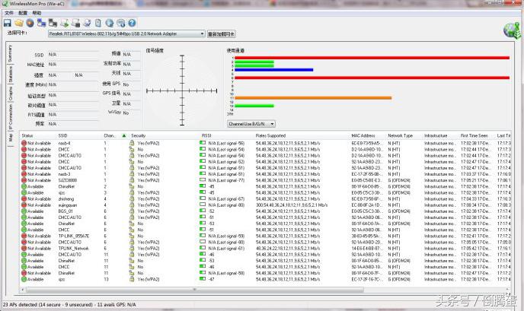This screenshot has width=524, height=311.
Task: Click the orange channel 11 usage bar
Action: (x=313, y=98)
